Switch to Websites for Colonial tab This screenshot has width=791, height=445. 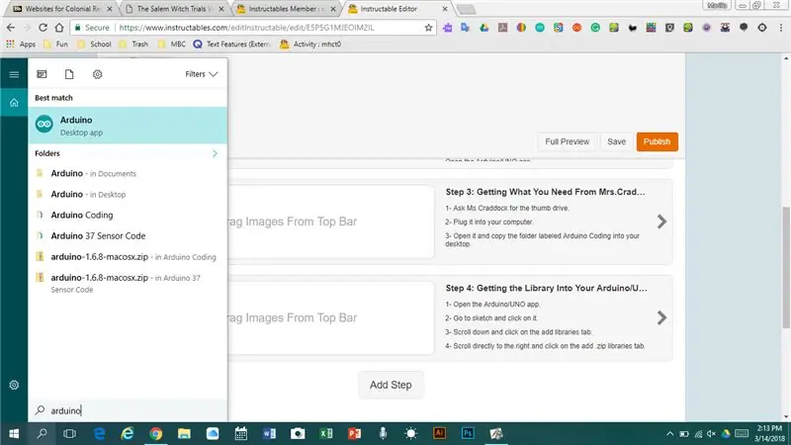tap(61, 9)
